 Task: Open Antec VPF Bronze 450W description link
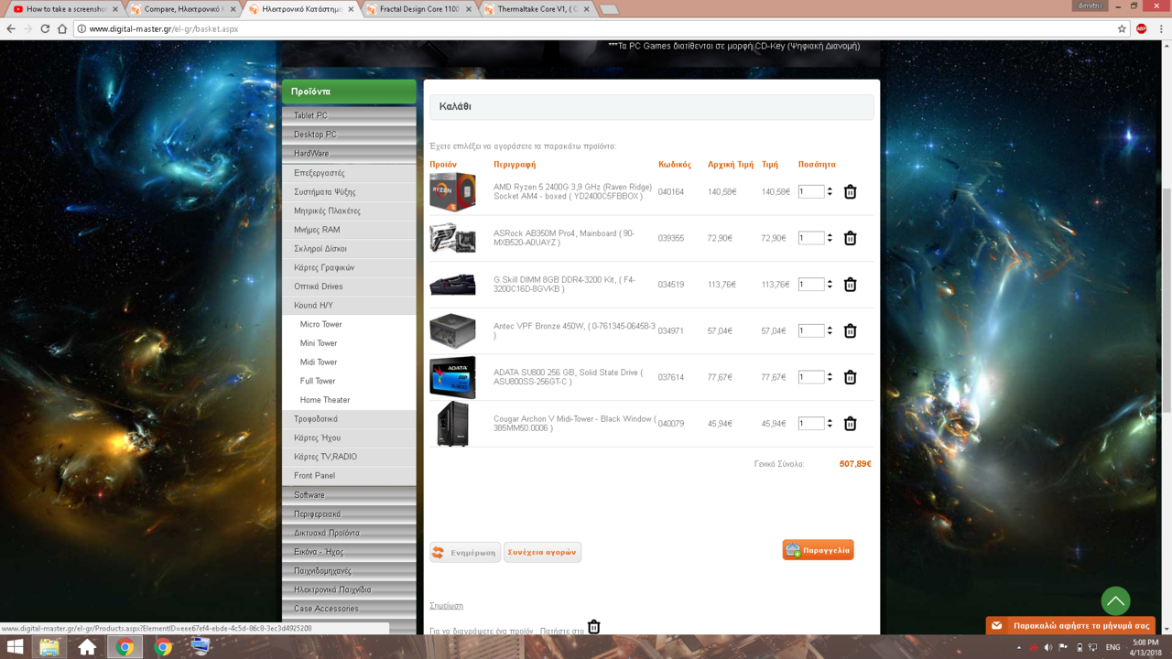click(x=575, y=330)
